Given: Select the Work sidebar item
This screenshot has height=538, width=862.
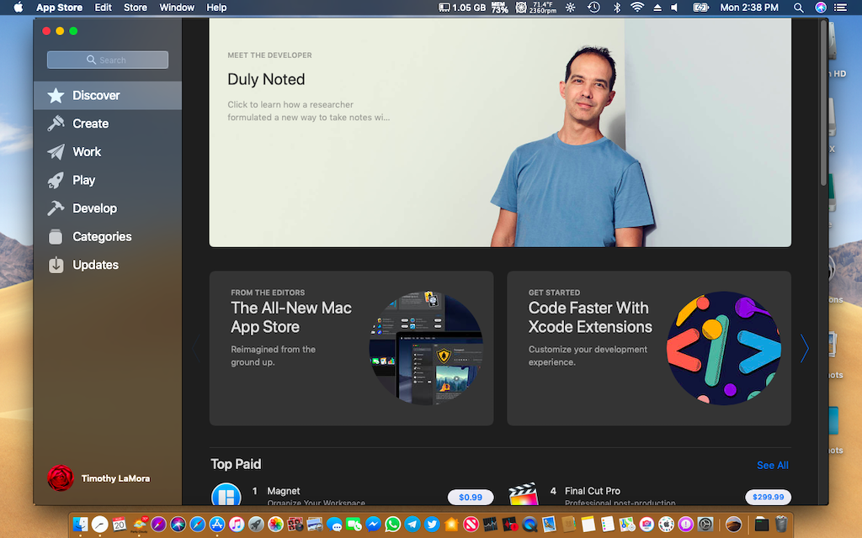Looking at the screenshot, I should [x=107, y=152].
